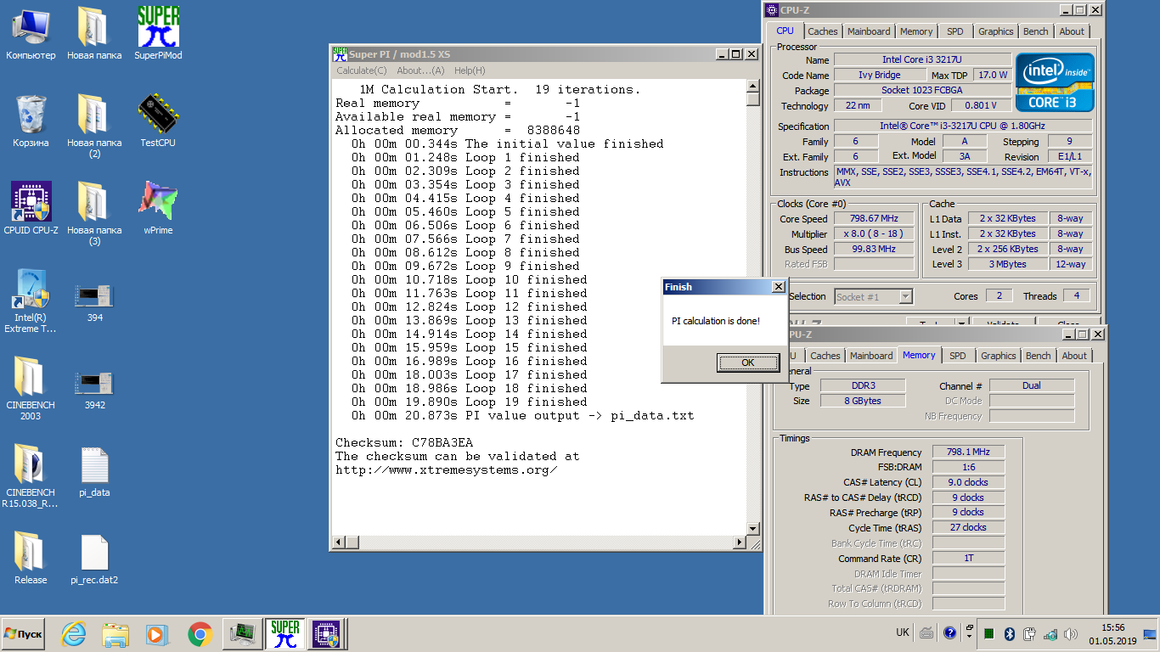
Task: Open Graphics tab in upper CPU-Z
Action: click(995, 31)
